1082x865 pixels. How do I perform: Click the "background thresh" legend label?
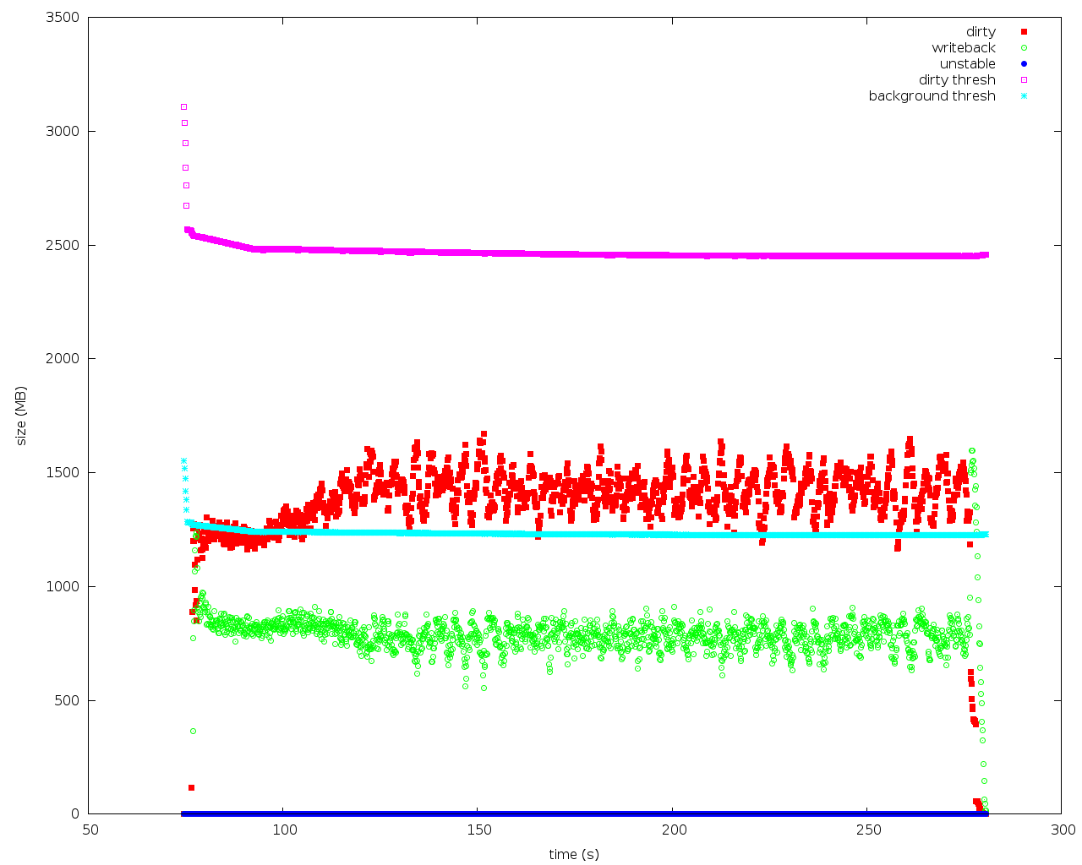tap(932, 96)
